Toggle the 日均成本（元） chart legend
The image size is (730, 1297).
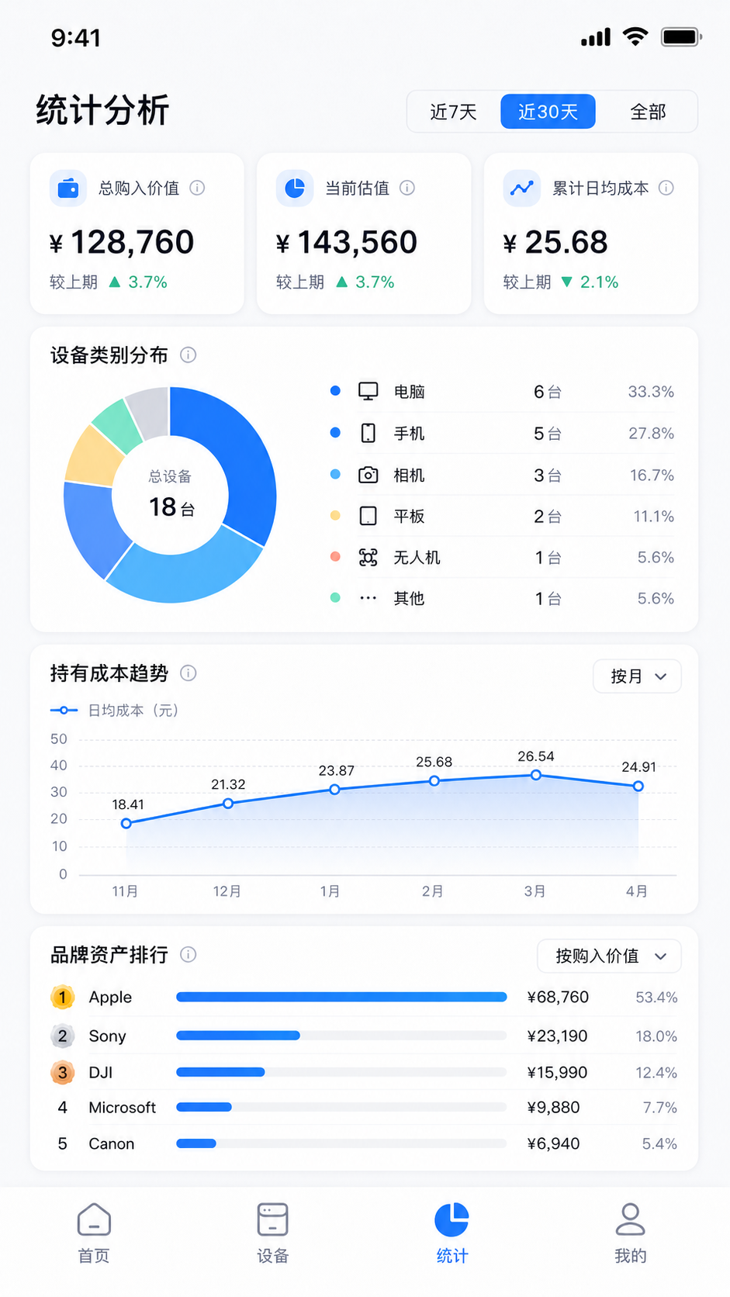pyautogui.click(x=114, y=711)
